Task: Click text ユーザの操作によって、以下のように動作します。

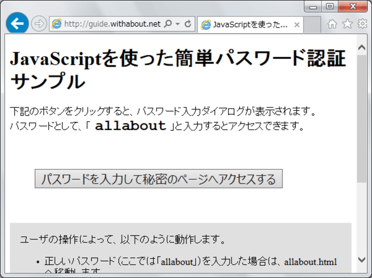Action: (x=123, y=239)
